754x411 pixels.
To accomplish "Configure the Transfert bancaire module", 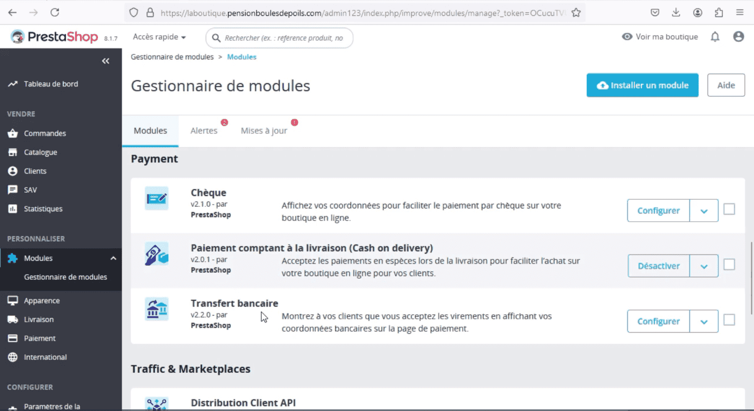I will [x=658, y=321].
